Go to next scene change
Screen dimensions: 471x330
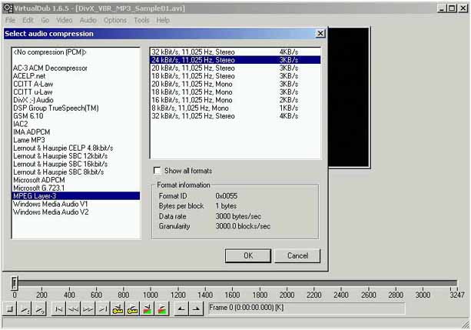[162, 309]
